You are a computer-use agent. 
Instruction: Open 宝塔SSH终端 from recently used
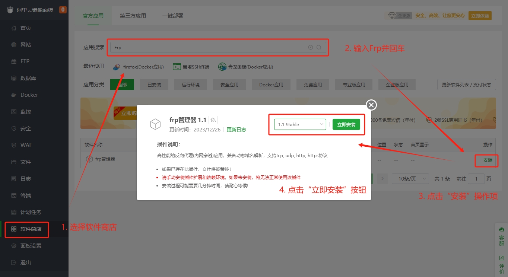191,67
